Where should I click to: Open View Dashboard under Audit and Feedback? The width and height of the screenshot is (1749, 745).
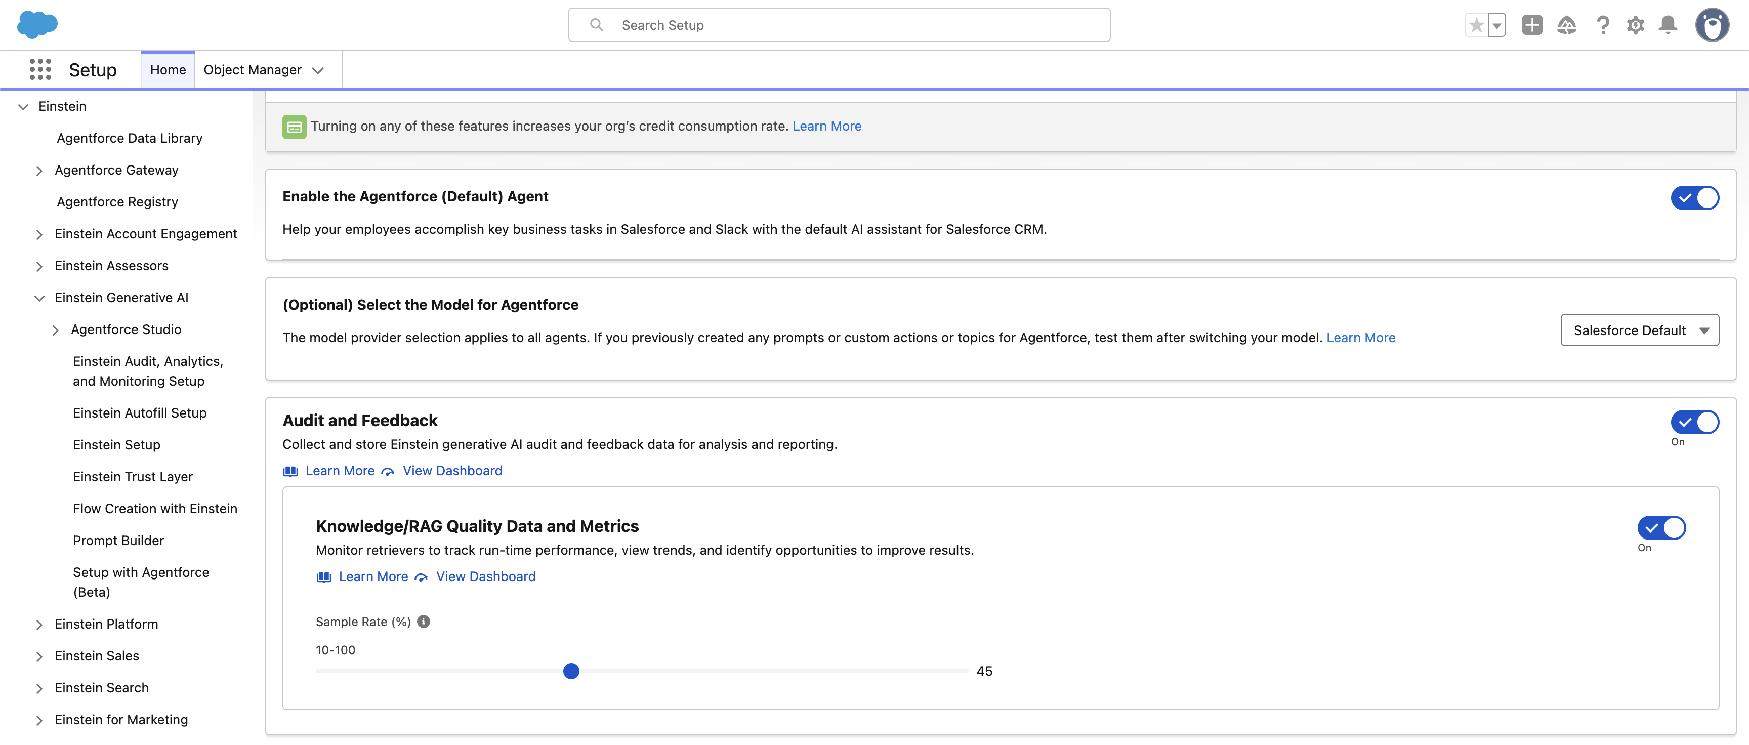(453, 471)
